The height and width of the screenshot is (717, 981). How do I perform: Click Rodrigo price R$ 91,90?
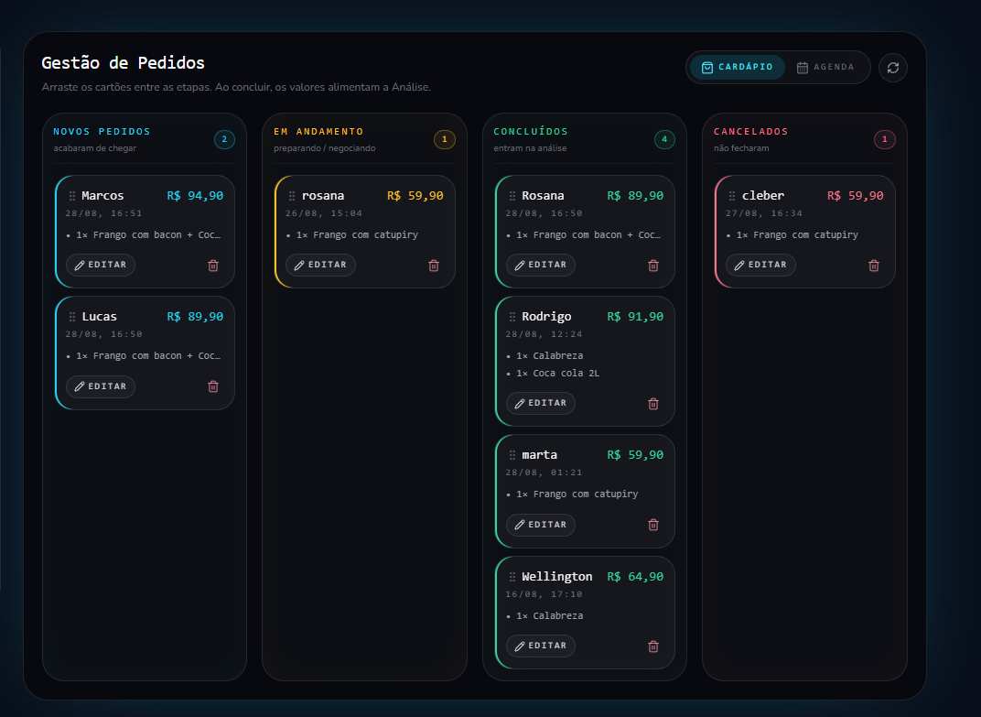point(635,317)
